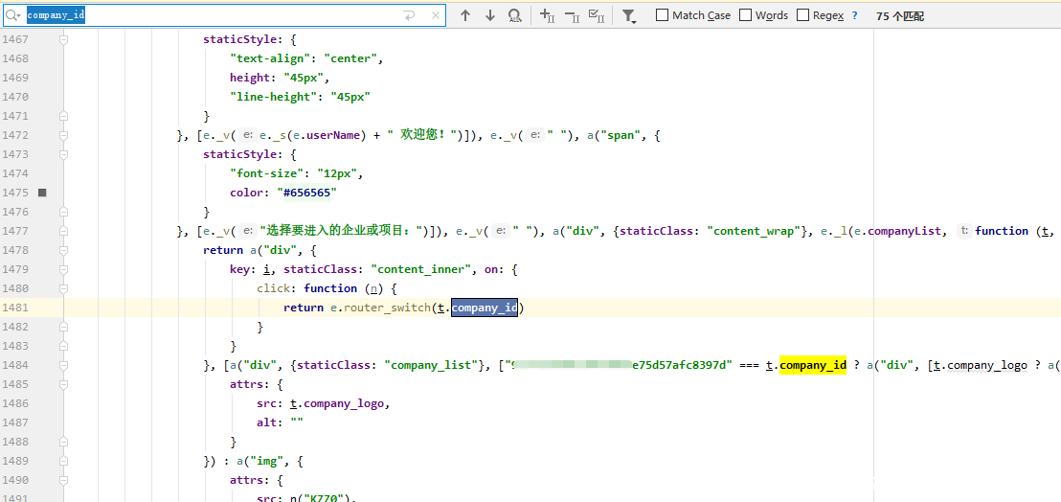Select all occurrences icon in search bar
The image size is (1061, 502).
(x=596, y=15)
